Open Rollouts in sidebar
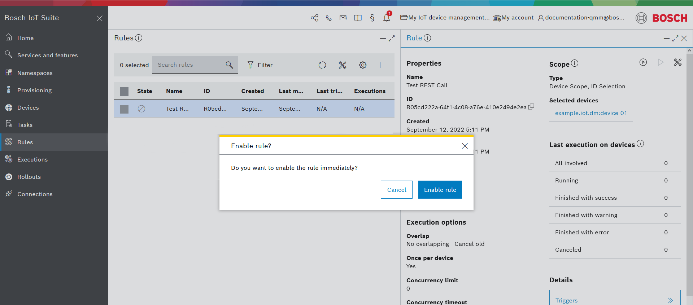The height and width of the screenshot is (305, 693). pos(54,177)
